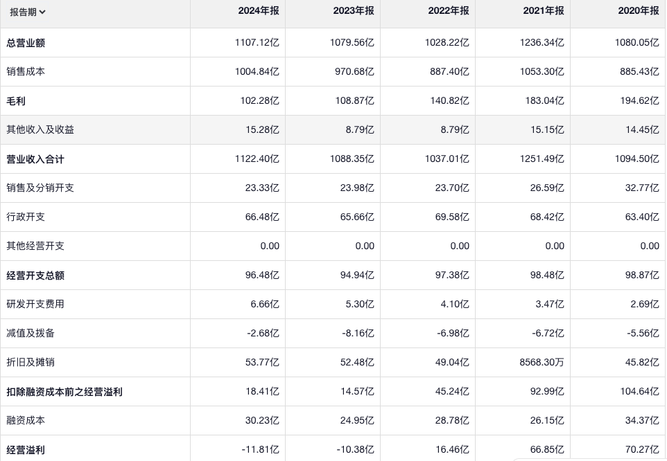Select the 2023年报 column header

[x=354, y=11]
